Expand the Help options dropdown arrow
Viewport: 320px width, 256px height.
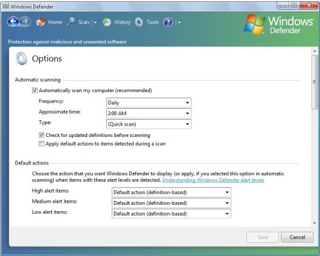tap(179, 22)
